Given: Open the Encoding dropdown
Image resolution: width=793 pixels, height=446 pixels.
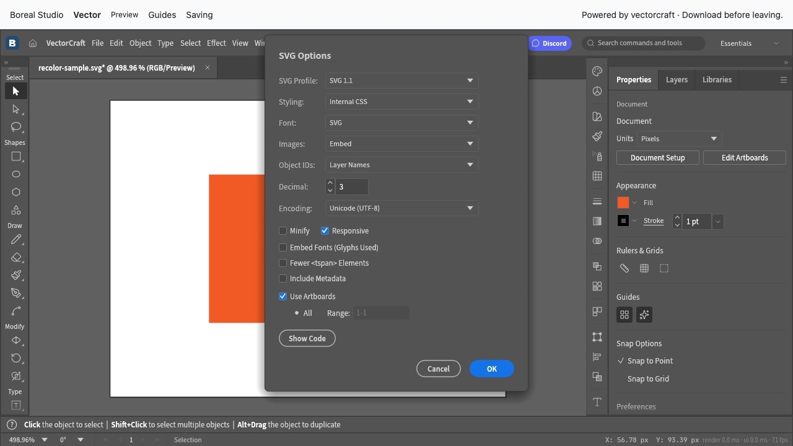Looking at the screenshot, I should click(402, 208).
